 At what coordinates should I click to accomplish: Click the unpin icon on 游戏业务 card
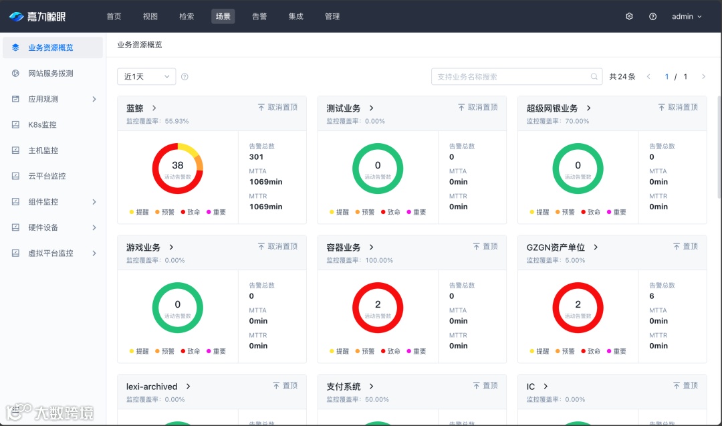(x=261, y=246)
